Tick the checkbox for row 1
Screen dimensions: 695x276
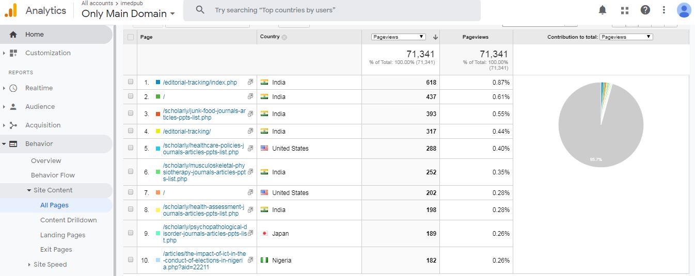[131, 82]
